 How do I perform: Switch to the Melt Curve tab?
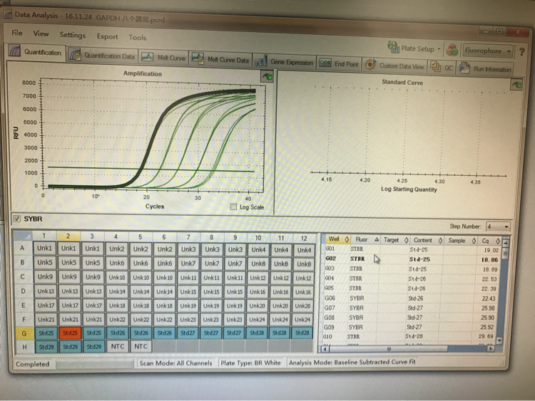click(163, 58)
